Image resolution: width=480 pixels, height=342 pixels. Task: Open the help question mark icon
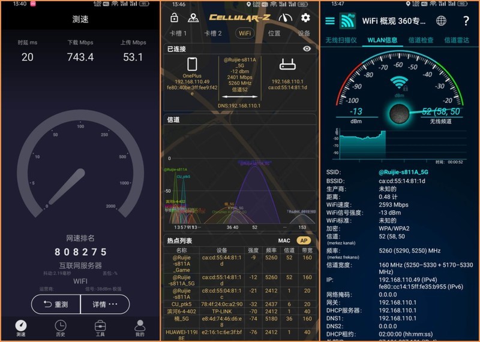click(x=466, y=21)
